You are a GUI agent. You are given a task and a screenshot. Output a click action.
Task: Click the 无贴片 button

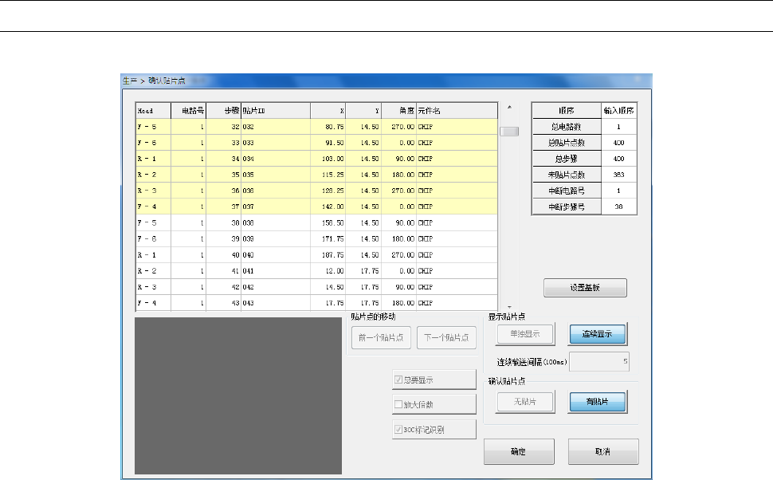point(524,403)
